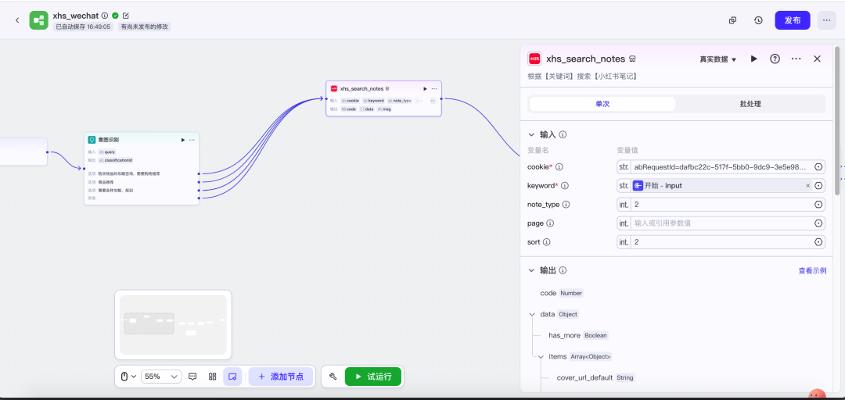Go back using the top-left arrow
The width and height of the screenshot is (845, 400).
17,20
